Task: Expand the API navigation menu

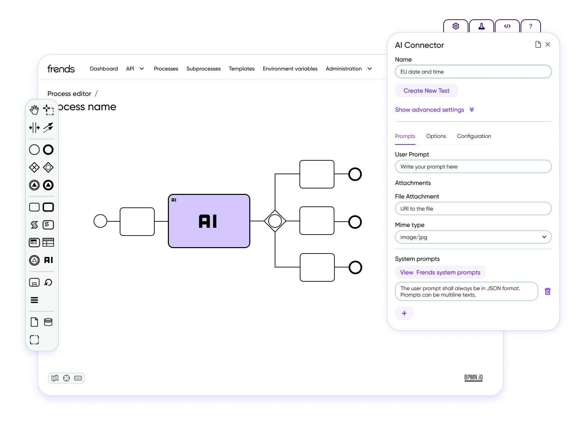Action: click(135, 68)
